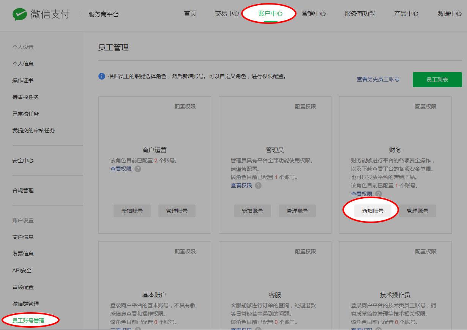Click the green 员工列表 button
Viewport: 467px width, 330px height.
click(437, 80)
